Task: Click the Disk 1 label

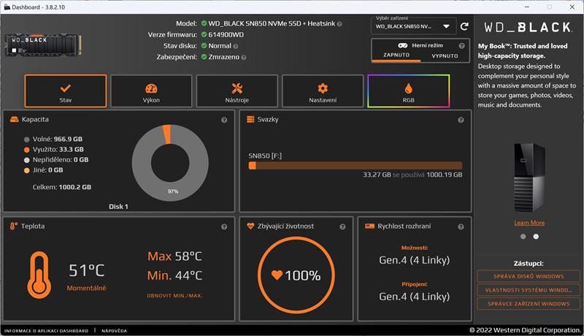Action: coord(118,207)
